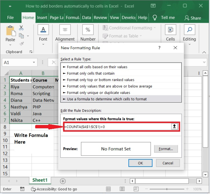Screen dimensions: 210x194
Task: Click the Cut scissors icon
Action: (x=21, y=28)
